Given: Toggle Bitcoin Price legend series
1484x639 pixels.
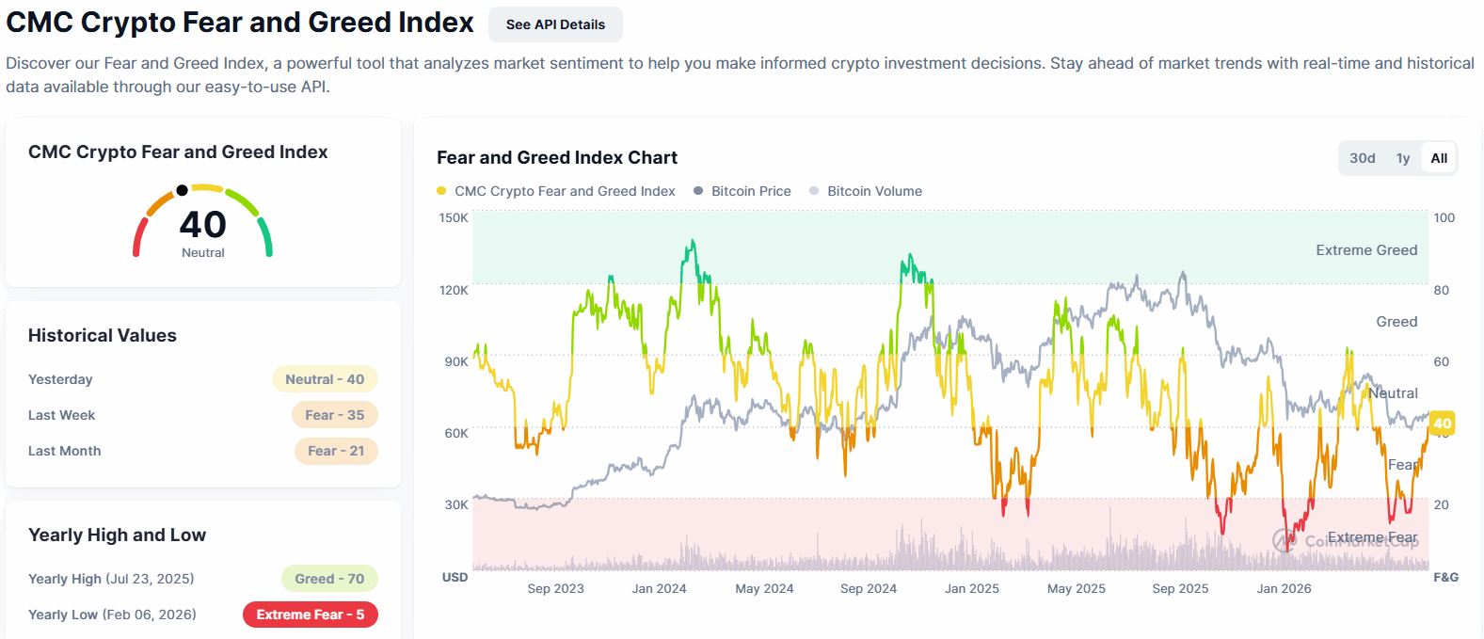Looking at the screenshot, I should (742, 191).
